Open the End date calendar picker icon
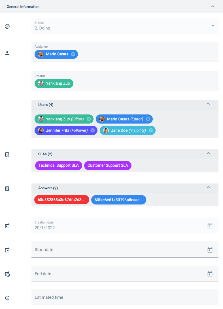 (210, 273)
